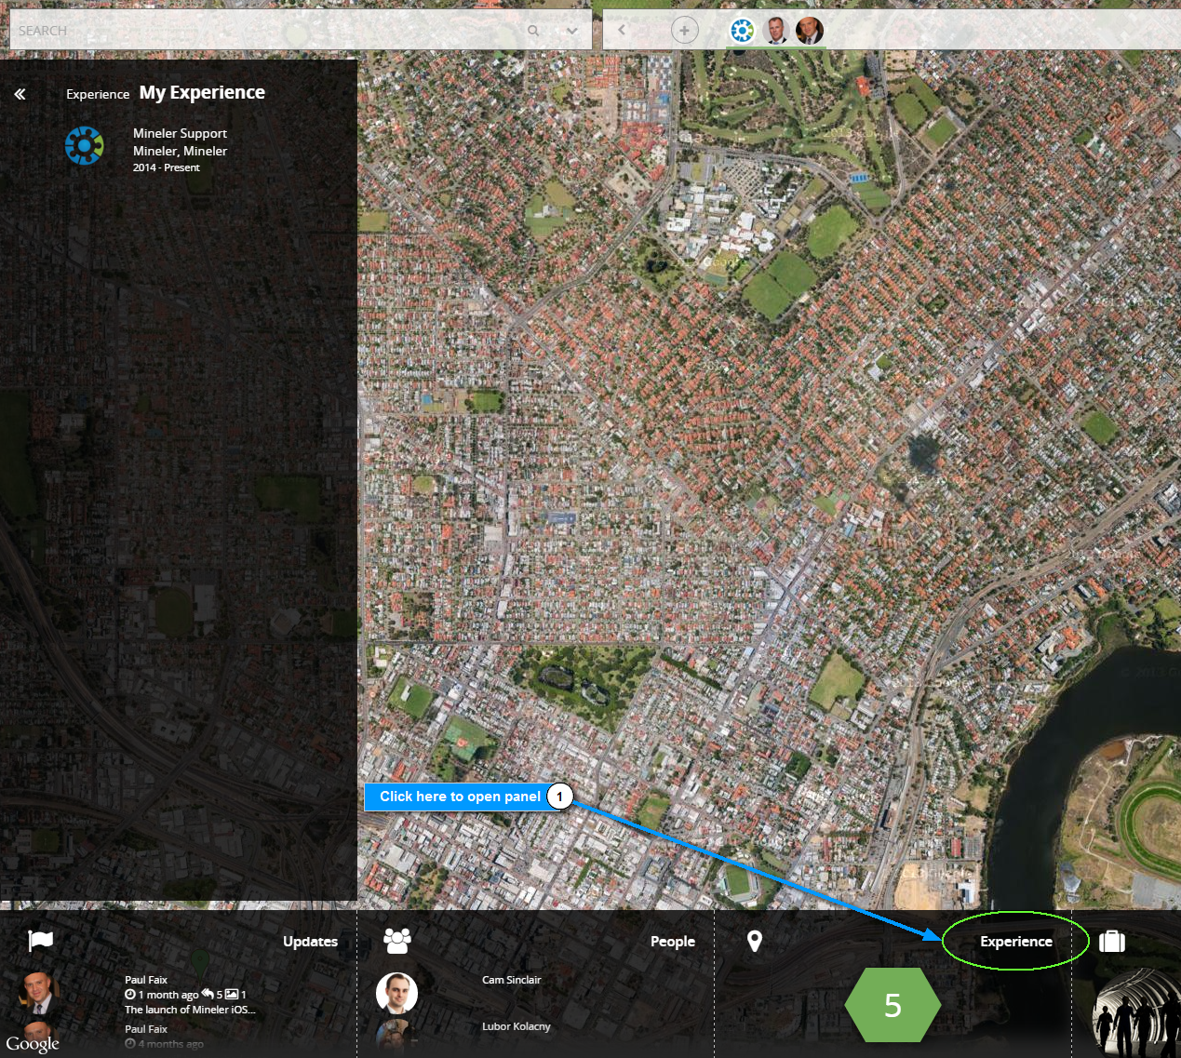Collapse the Experience panel with double chevron
The width and height of the screenshot is (1181, 1058).
(x=20, y=94)
